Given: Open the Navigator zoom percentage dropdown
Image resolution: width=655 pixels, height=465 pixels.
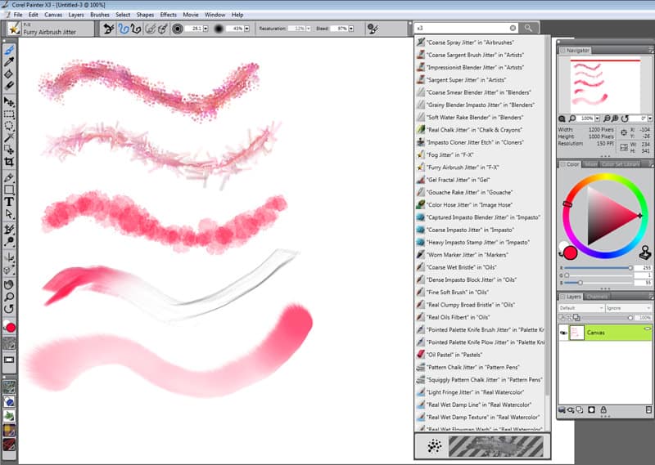Looking at the screenshot, I should tap(598, 118).
